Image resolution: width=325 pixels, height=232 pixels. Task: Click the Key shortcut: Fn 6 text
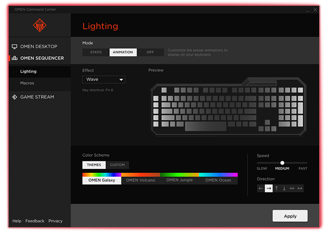(98, 90)
